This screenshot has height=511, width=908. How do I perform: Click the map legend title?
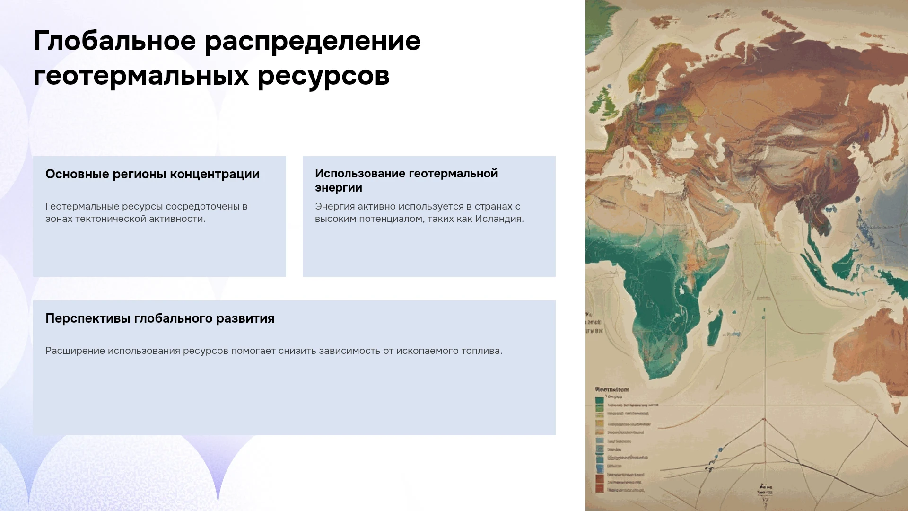click(612, 389)
